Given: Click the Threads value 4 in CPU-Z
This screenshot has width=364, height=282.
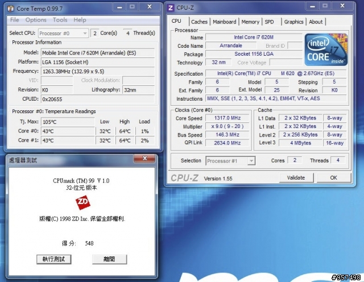Looking at the screenshot, I should pyautogui.click(x=338, y=160).
